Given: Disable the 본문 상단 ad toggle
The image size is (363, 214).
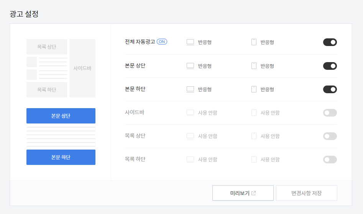Looking at the screenshot, I should (330, 66).
